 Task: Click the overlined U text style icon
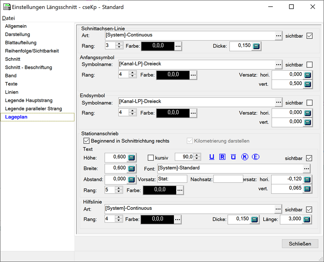coord(233,157)
